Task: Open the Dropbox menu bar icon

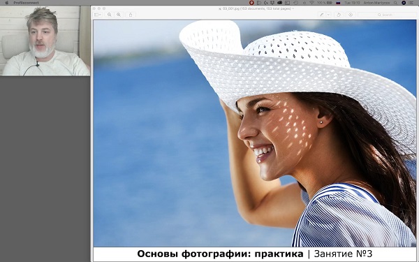Action: [x=272, y=3]
